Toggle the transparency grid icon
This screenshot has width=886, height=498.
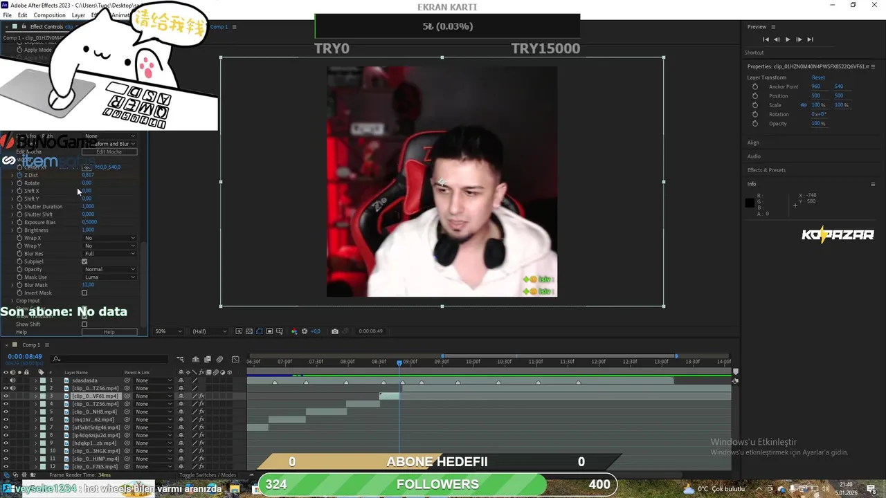pos(249,331)
